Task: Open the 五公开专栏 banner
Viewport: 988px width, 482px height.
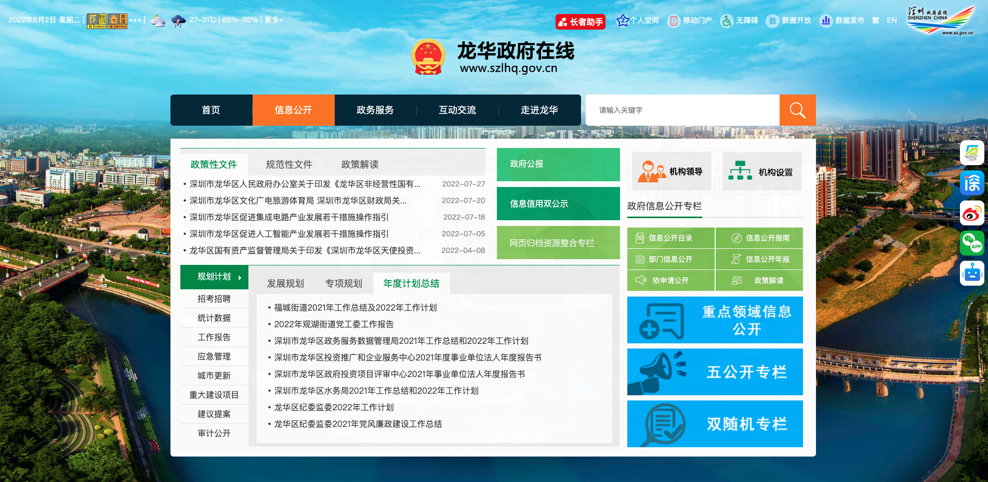Action: pyautogui.click(x=715, y=372)
